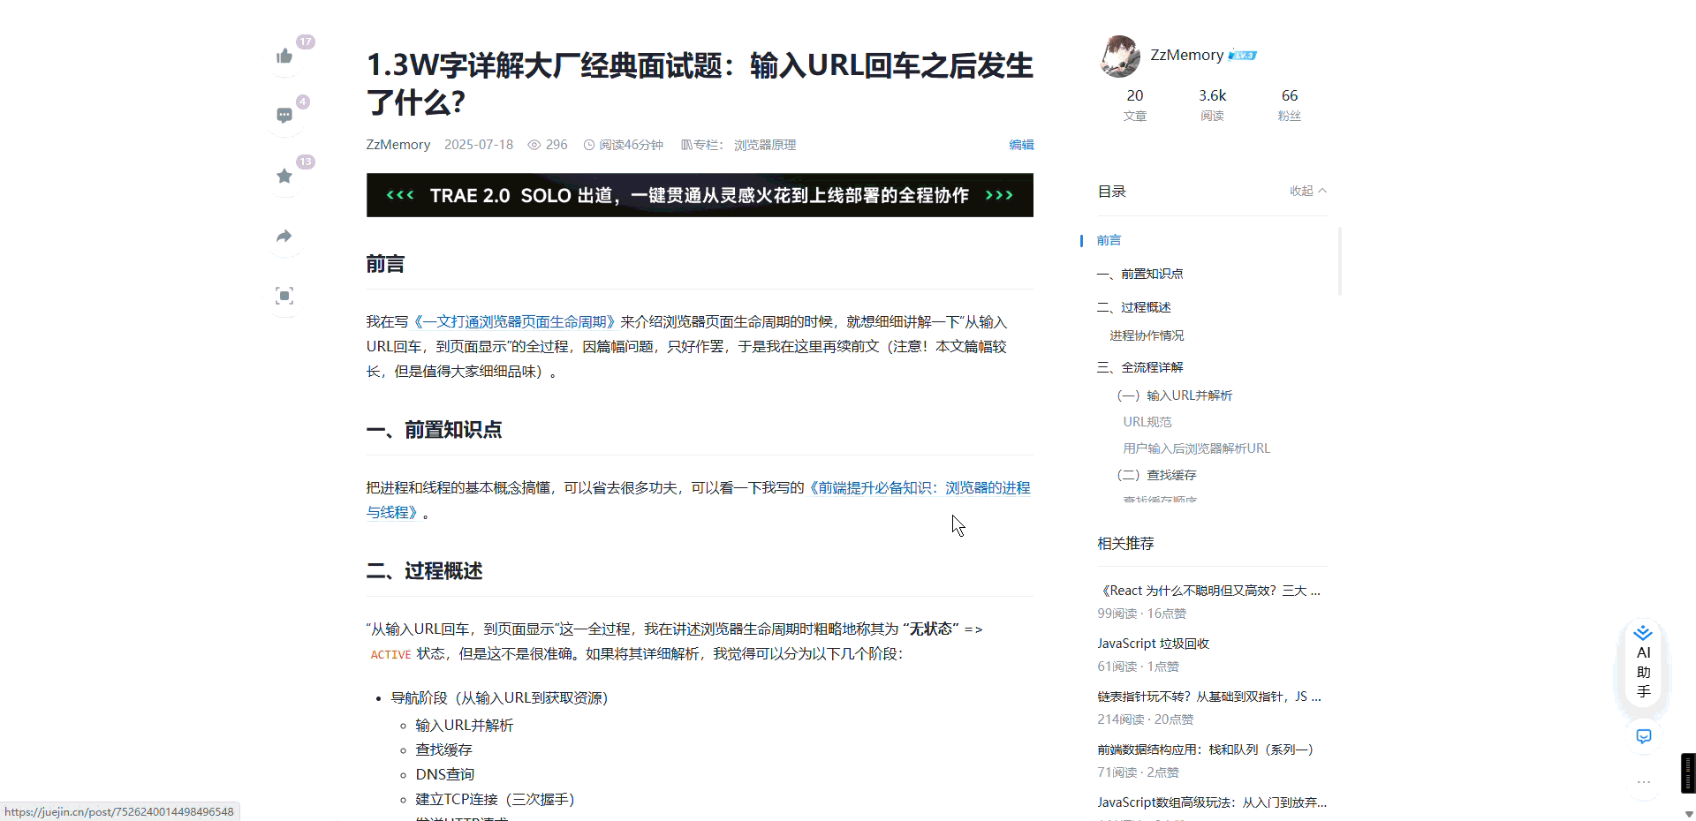Navigate to 前言 in the table of contents

[1109, 239]
